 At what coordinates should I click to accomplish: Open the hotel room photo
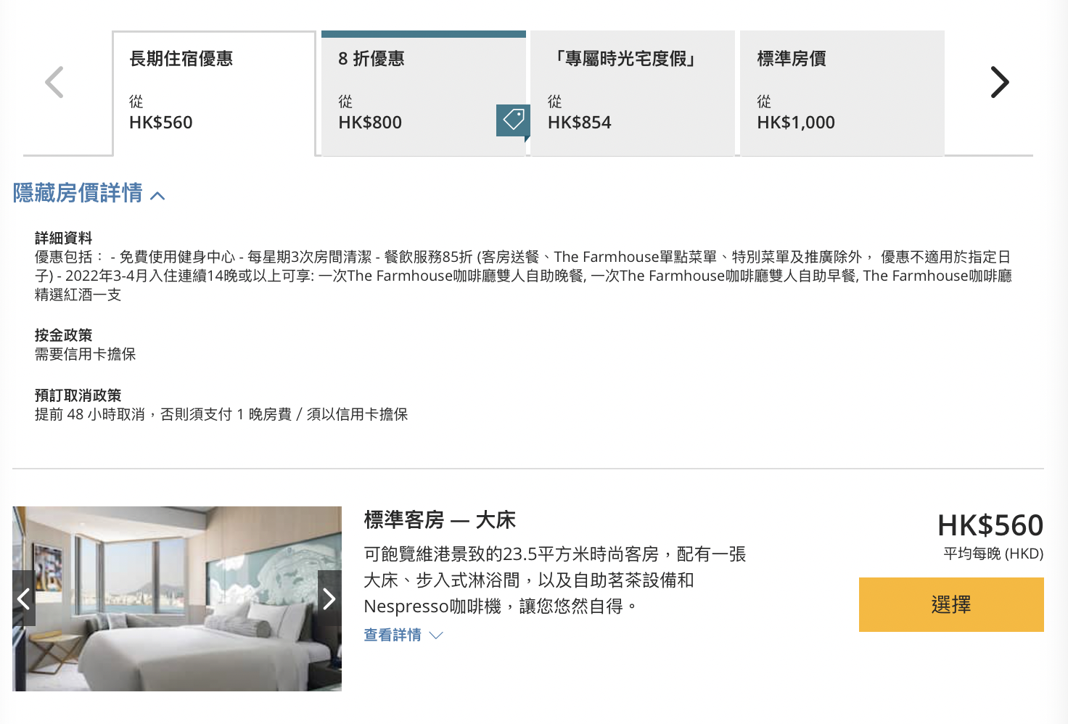[177, 598]
